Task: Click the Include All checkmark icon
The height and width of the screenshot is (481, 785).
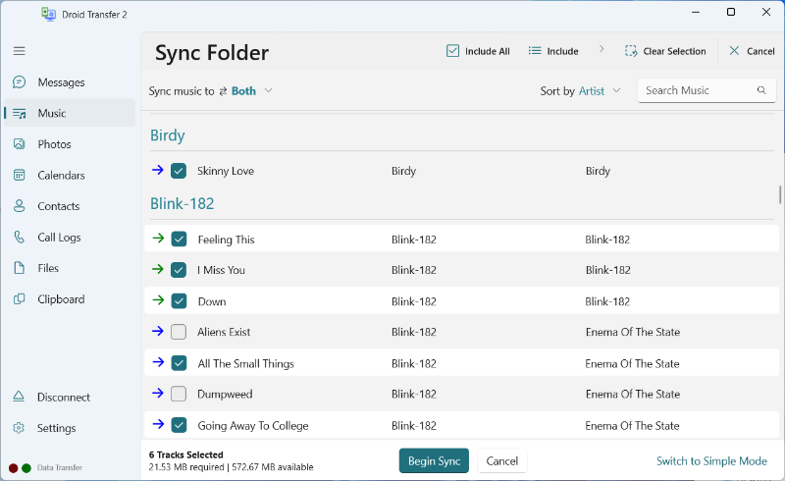Action: click(452, 51)
